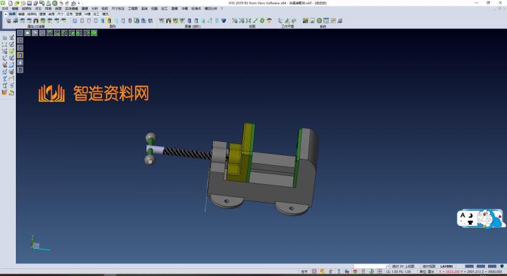Click the first blue color box right of LAYER0
507x276 pixels.
[x=470, y=267]
